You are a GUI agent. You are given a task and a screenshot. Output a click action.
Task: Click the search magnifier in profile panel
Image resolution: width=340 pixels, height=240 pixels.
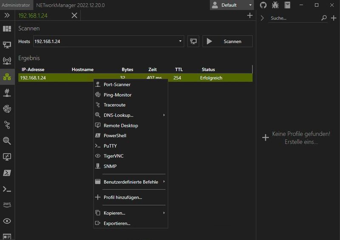(x=324, y=18)
